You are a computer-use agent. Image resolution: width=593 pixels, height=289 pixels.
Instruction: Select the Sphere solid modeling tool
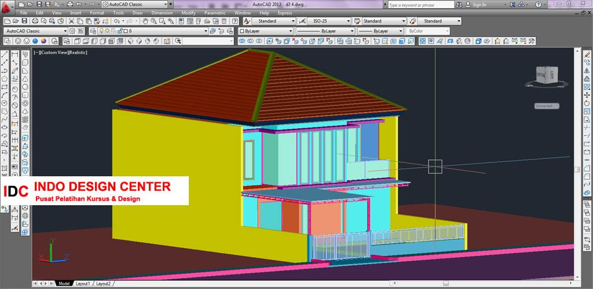point(25,87)
